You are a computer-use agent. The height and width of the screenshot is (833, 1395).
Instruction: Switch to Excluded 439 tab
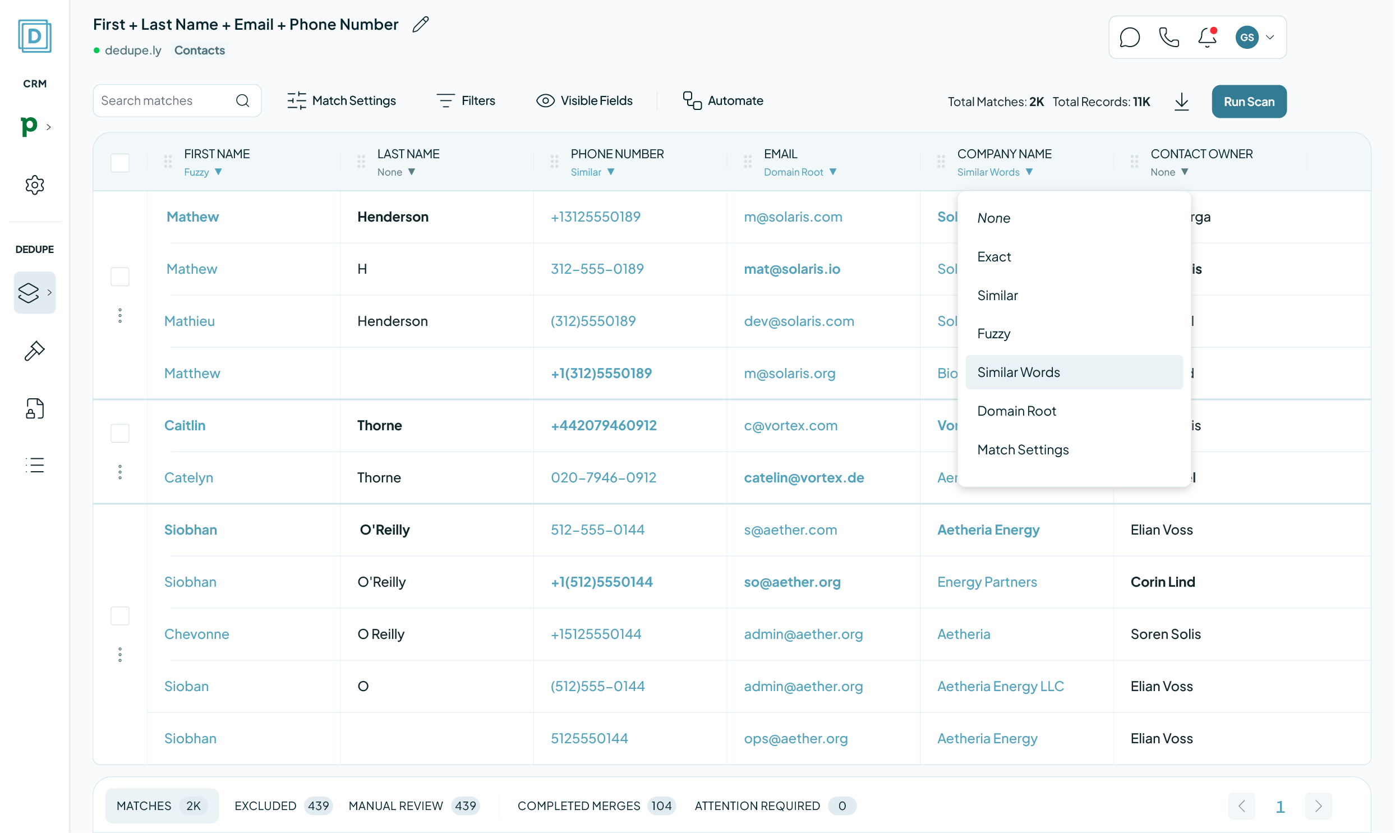pos(283,806)
